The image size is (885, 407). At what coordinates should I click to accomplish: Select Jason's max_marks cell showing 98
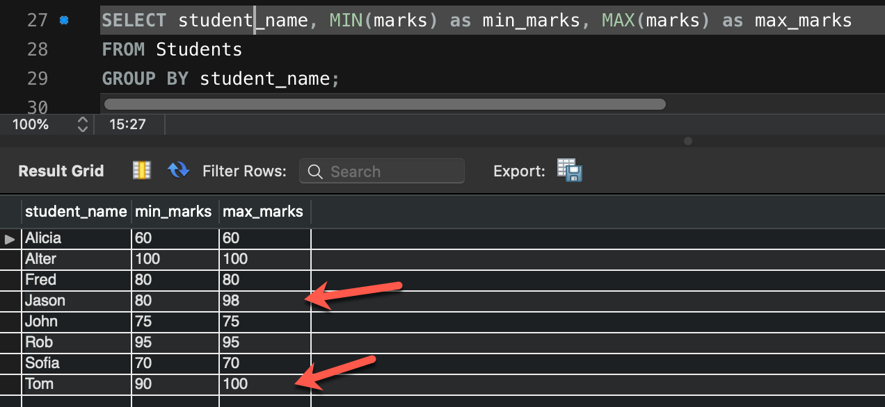pos(263,301)
